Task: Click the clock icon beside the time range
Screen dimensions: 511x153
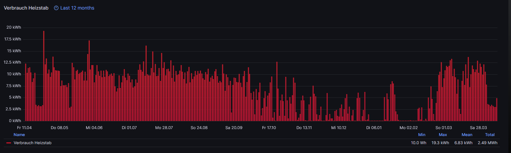Action: pyautogui.click(x=56, y=8)
